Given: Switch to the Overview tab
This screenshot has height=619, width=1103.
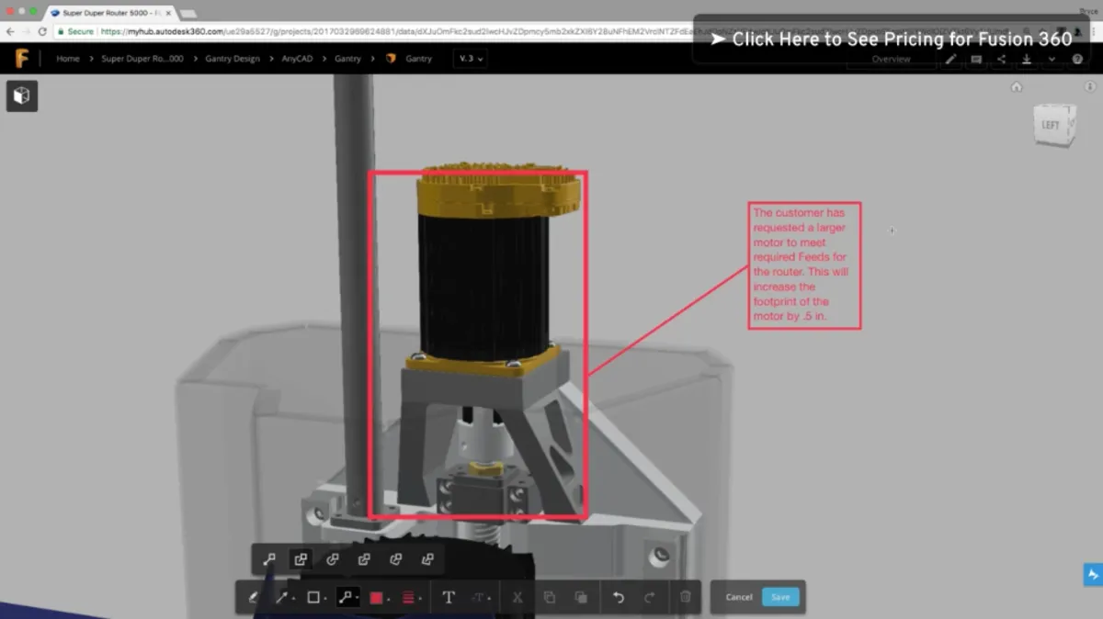Looking at the screenshot, I should pos(891,59).
